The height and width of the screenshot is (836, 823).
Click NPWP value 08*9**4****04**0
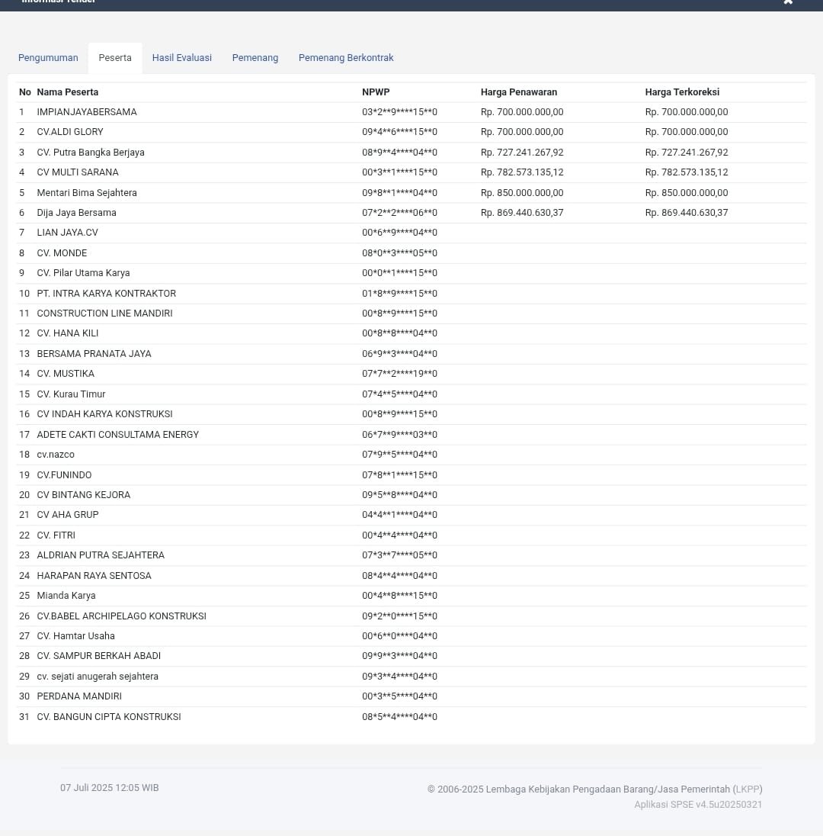coord(399,153)
